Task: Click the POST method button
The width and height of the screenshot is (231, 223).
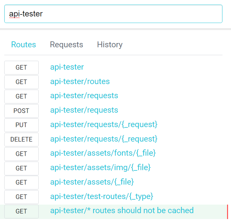Action: click(x=21, y=111)
